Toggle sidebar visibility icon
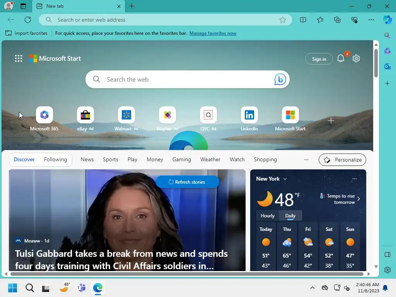 (x=387, y=254)
